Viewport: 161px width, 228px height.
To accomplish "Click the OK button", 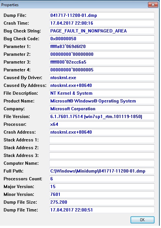I will click(x=142, y=220).
